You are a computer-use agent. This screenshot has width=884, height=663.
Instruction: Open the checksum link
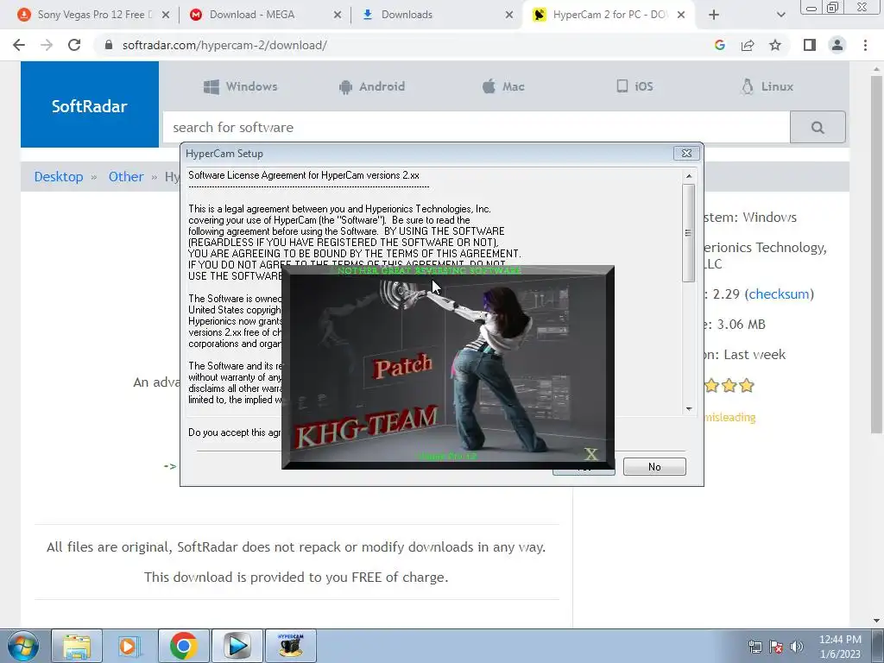pyautogui.click(x=780, y=294)
